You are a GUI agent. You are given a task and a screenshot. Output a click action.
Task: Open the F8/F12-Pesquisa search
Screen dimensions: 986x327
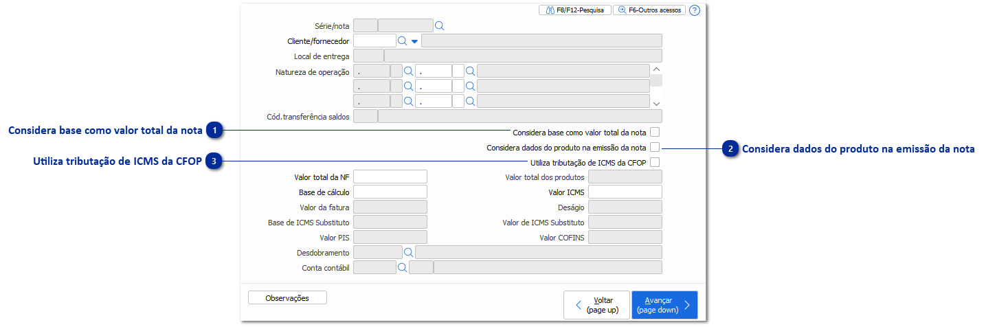click(x=575, y=11)
